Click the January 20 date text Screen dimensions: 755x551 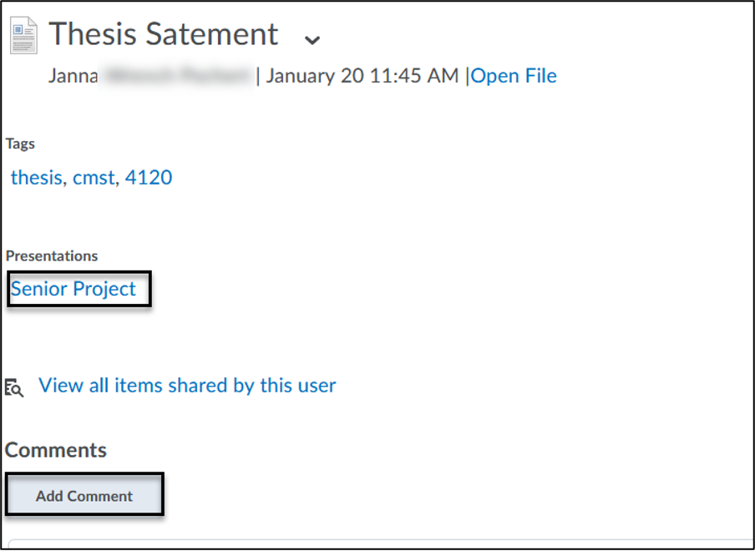point(316,76)
